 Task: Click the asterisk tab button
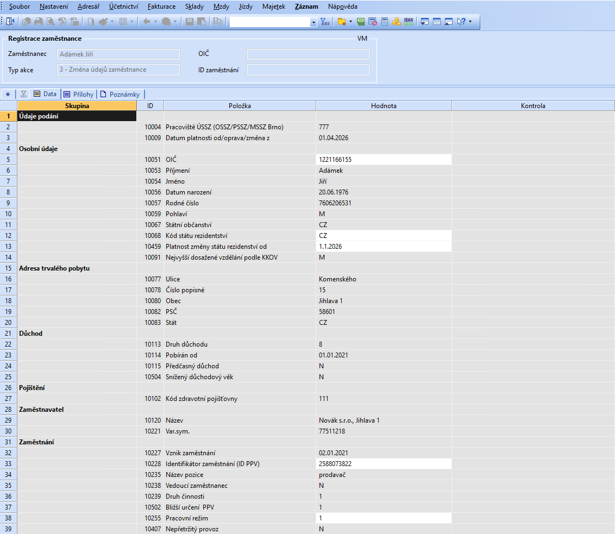[8, 94]
